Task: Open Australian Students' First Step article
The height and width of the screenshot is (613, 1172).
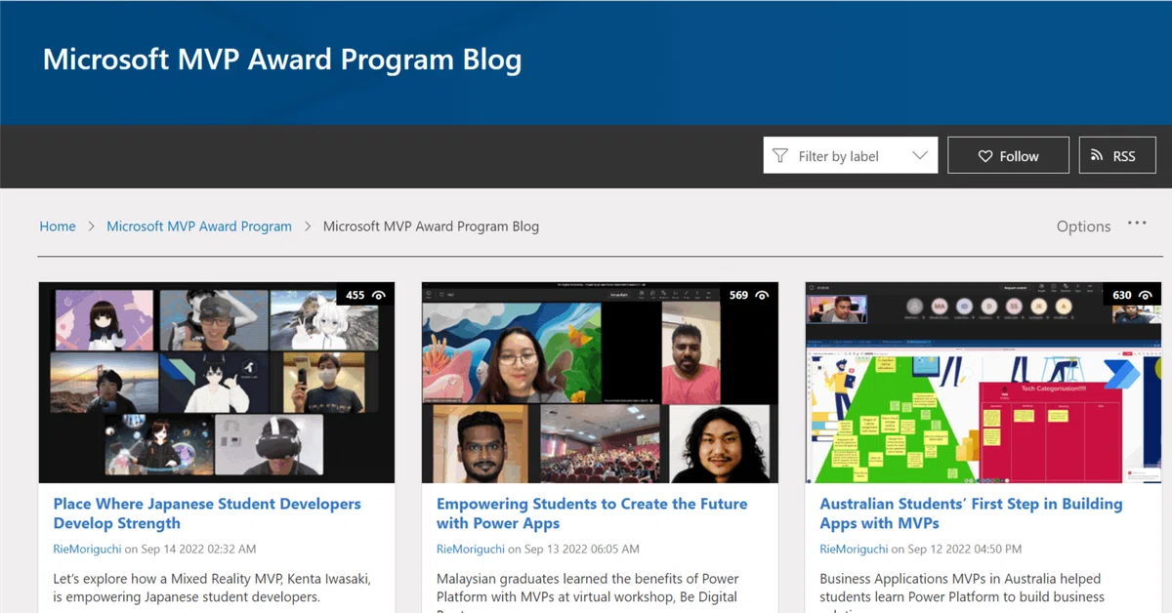Action: pos(971,513)
